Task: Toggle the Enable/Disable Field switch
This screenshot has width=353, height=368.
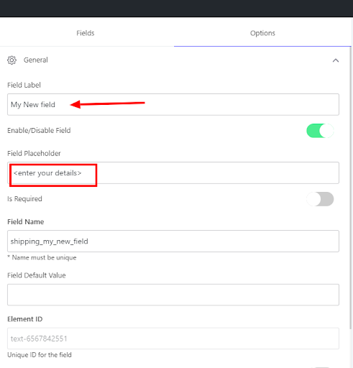Action: (x=320, y=131)
